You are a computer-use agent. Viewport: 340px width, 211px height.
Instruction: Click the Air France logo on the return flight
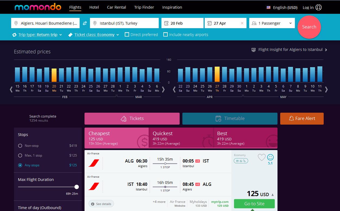click(x=94, y=186)
